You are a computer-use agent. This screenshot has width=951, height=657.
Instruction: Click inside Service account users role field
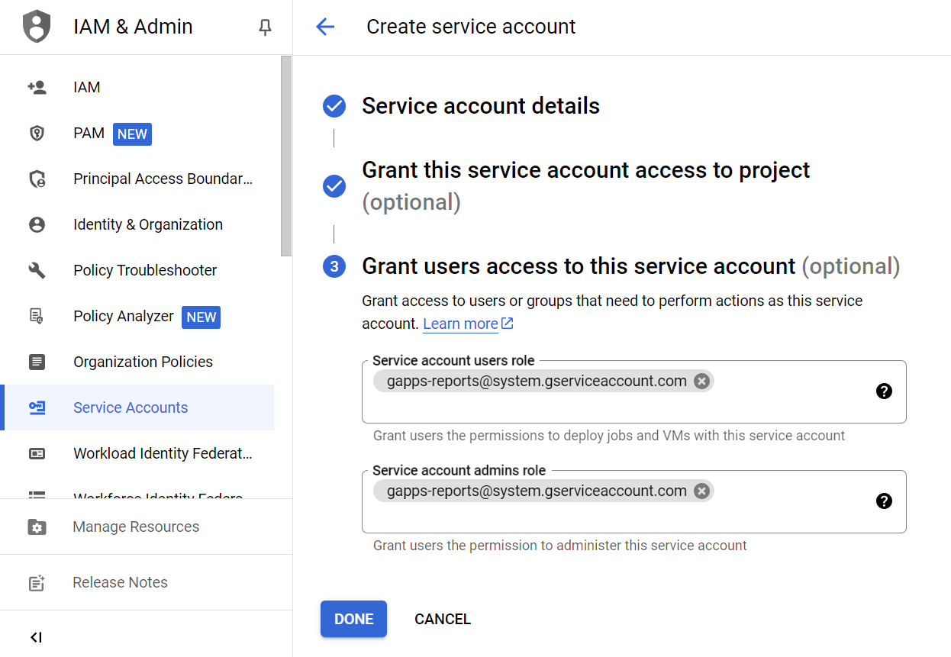[633, 391]
